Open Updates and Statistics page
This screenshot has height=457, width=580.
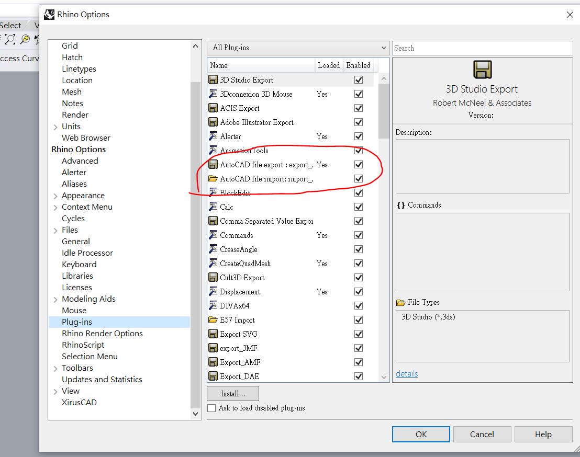(x=102, y=379)
